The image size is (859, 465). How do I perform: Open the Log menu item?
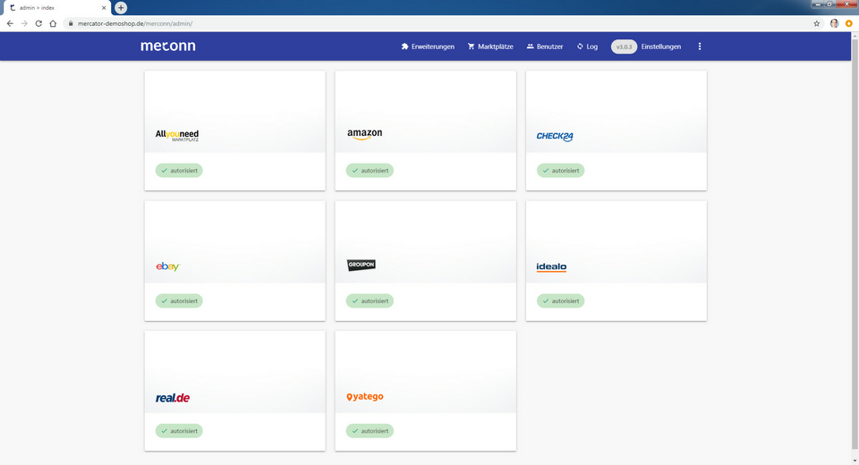587,46
